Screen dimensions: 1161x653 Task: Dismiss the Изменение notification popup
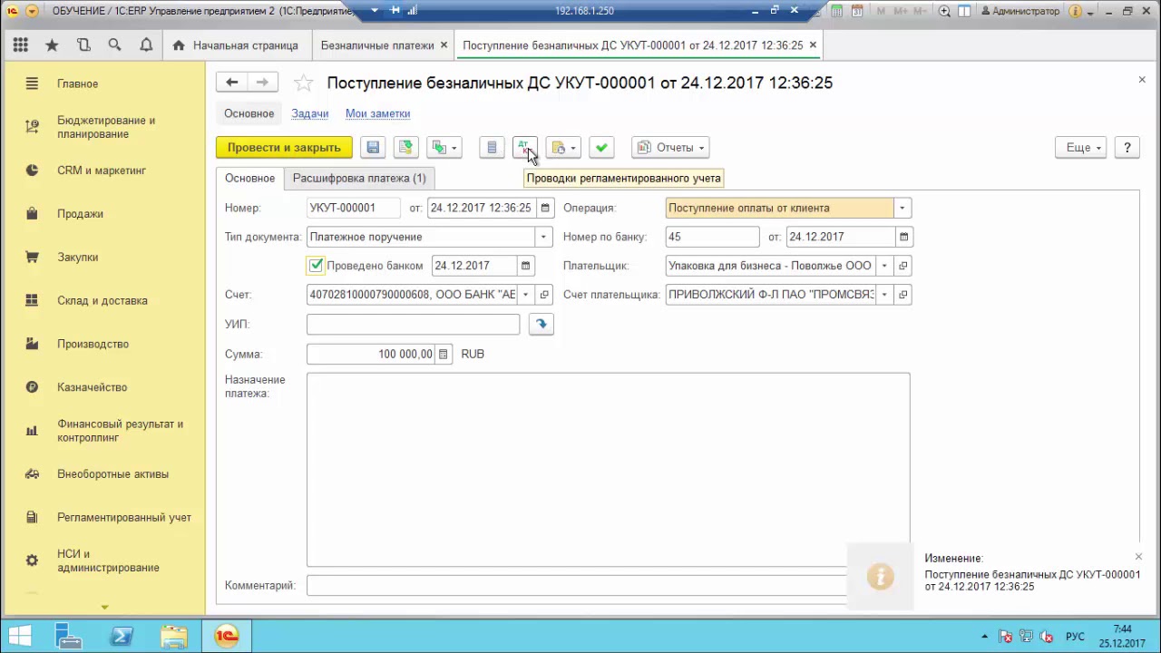pyautogui.click(x=1138, y=557)
